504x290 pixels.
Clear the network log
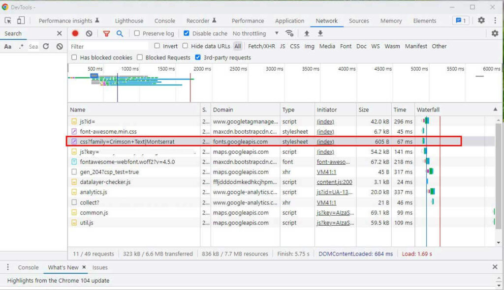(89, 33)
